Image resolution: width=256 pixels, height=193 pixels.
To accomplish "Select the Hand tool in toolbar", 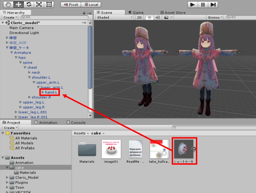I will [8, 4].
